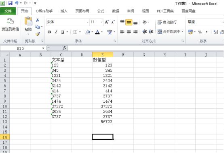The image size is (224, 153).
Task: Click the Comma Style icon
Action: coord(207,32)
